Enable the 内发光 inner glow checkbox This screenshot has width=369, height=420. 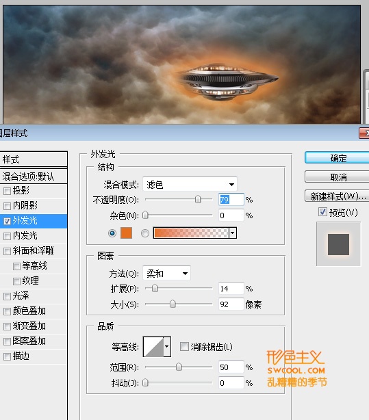click(x=7, y=236)
